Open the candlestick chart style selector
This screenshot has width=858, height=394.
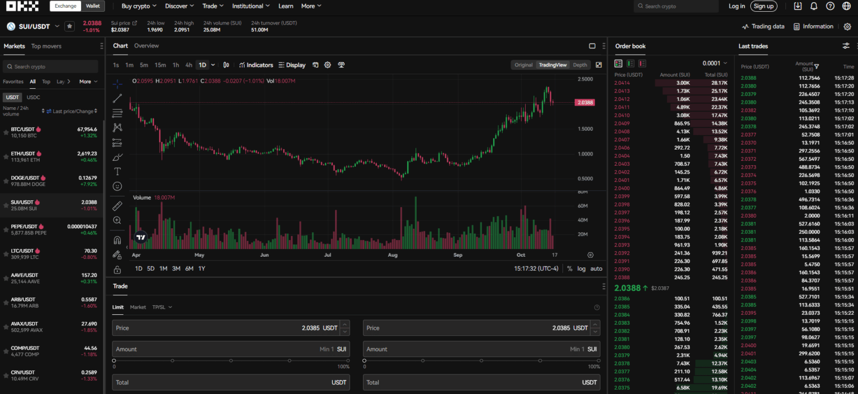[x=226, y=65]
